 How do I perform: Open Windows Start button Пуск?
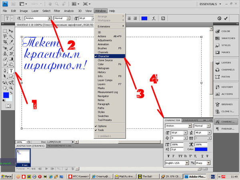6,177
